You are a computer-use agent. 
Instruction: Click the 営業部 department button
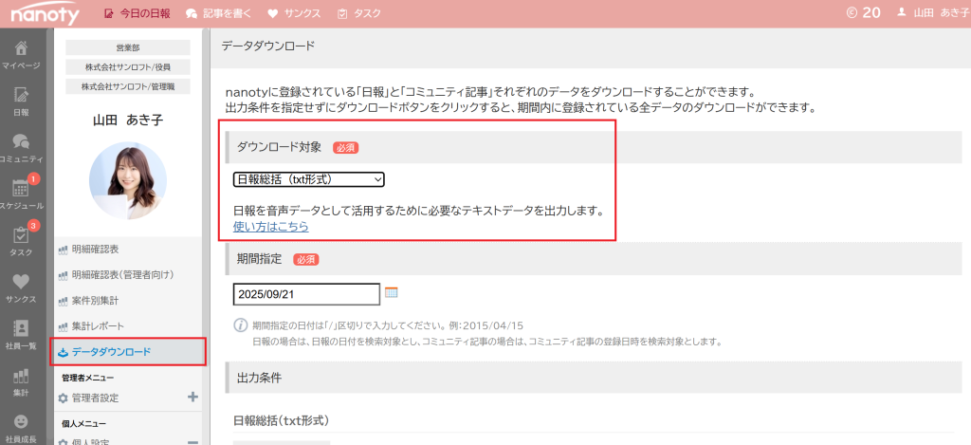[127, 47]
